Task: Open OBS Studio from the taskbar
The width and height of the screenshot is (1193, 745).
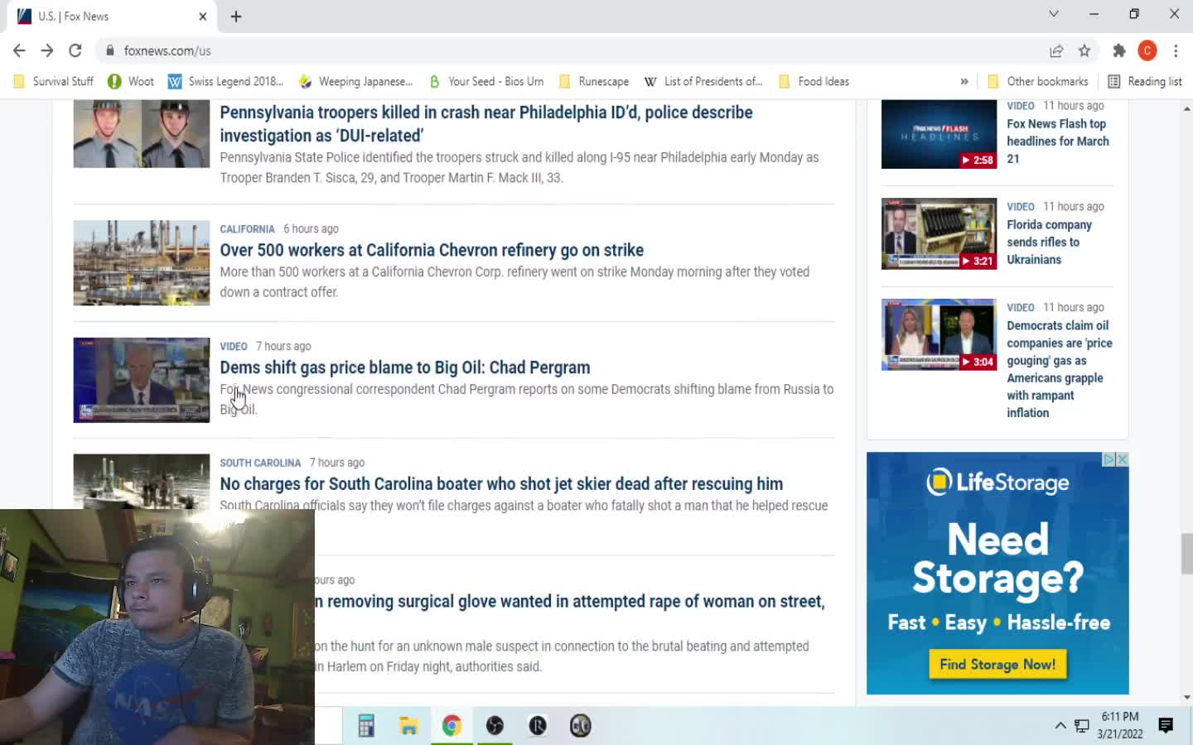Action: click(495, 726)
